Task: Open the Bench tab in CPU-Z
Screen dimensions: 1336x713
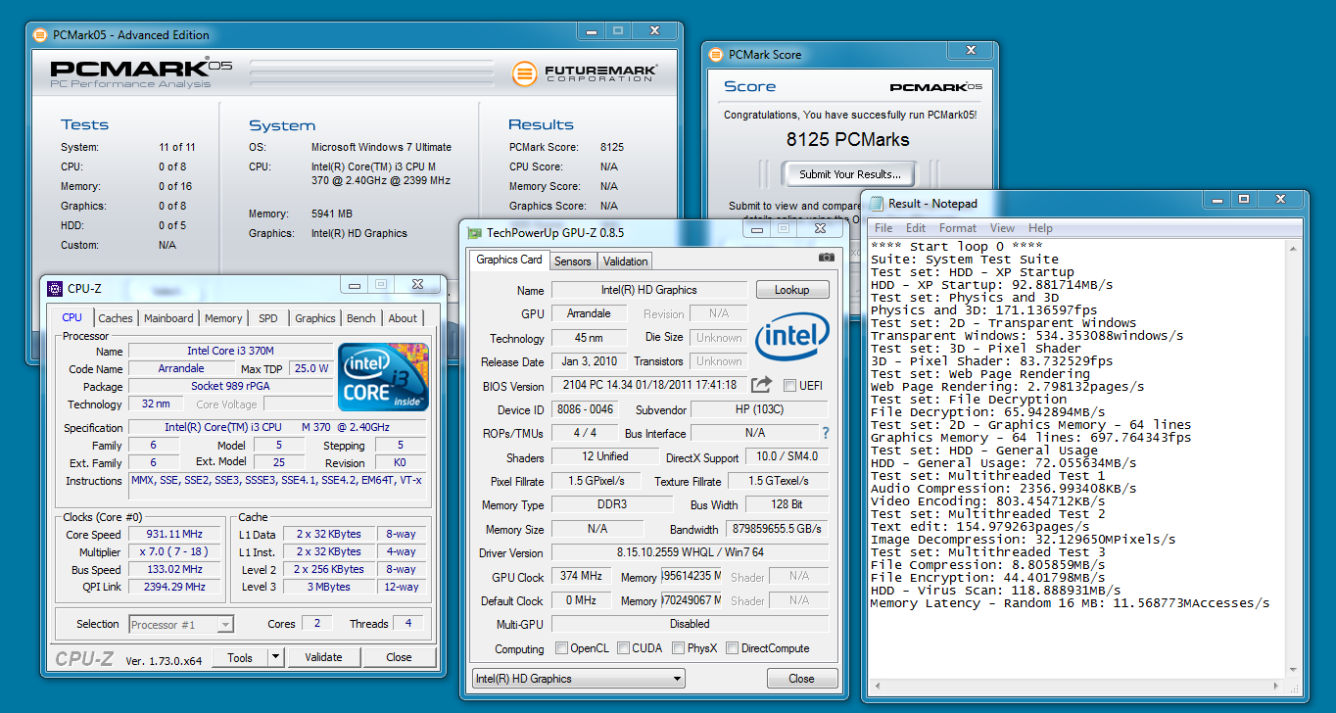Action: 361,318
